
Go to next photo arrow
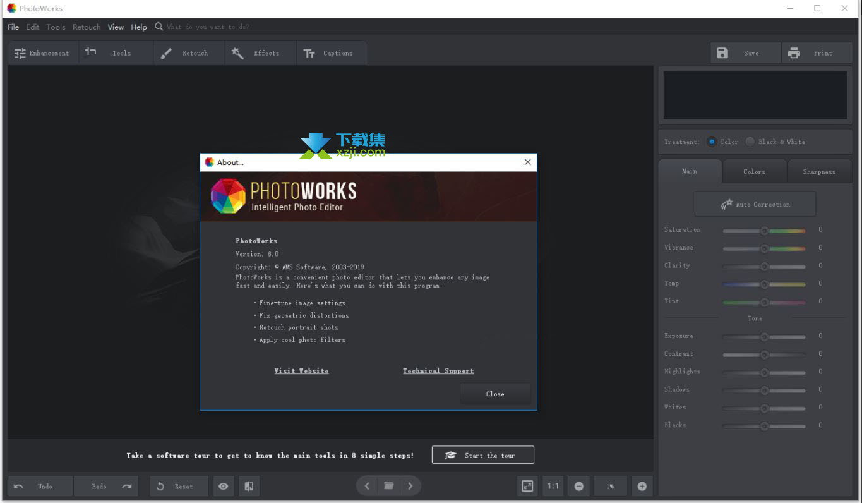click(410, 485)
